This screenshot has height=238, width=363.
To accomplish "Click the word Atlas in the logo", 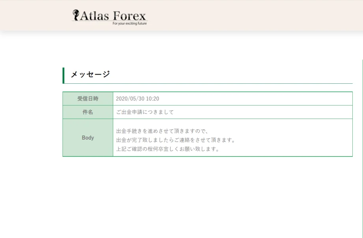I will (94, 16).
